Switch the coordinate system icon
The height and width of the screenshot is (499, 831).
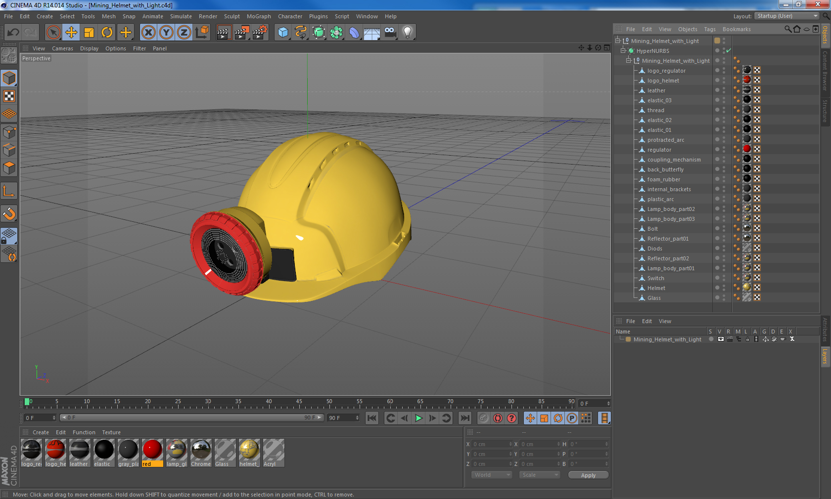[202, 33]
